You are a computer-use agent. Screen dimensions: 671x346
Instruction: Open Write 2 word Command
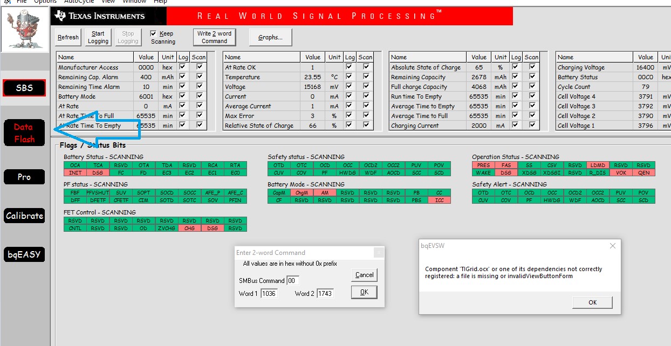tap(214, 37)
